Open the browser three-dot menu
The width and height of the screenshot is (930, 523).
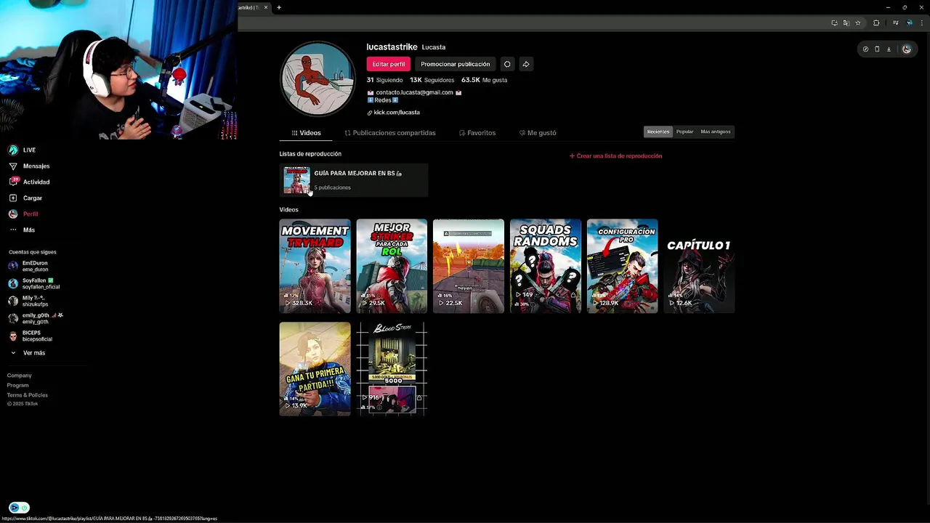[x=921, y=23]
